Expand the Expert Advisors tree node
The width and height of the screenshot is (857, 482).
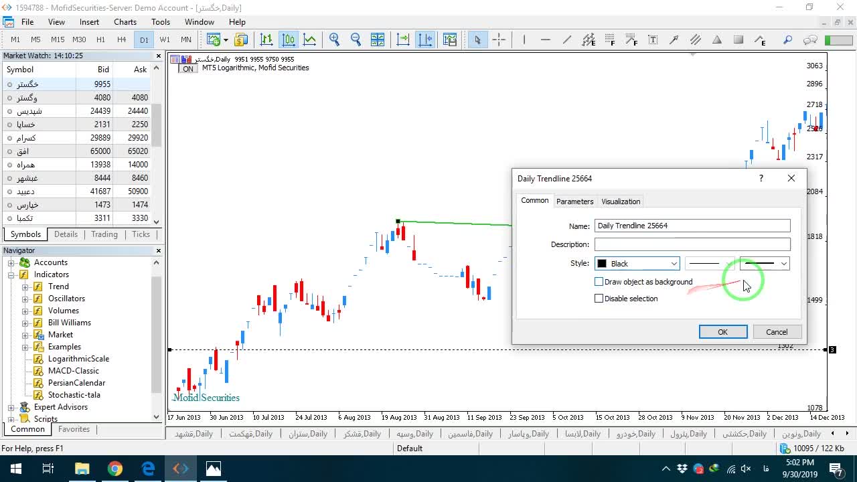pos(11,407)
